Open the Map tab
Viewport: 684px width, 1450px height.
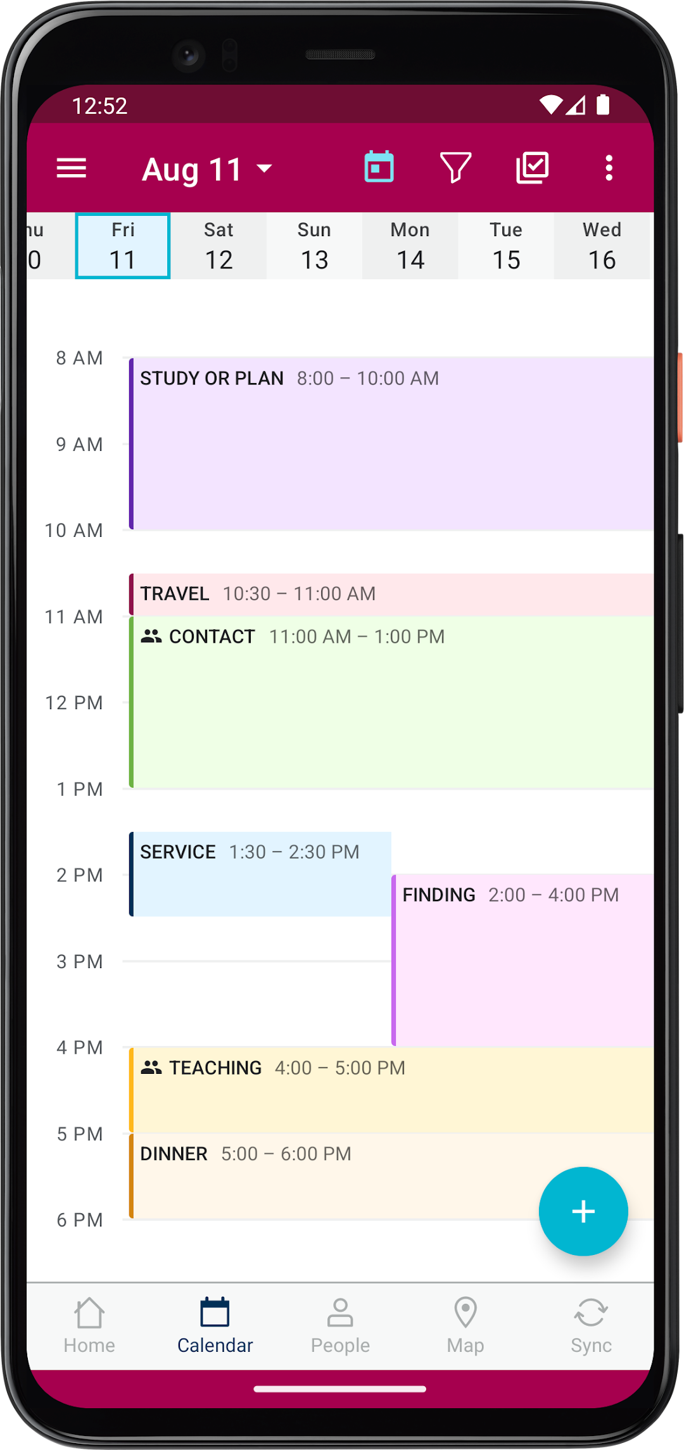click(x=465, y=1326)
